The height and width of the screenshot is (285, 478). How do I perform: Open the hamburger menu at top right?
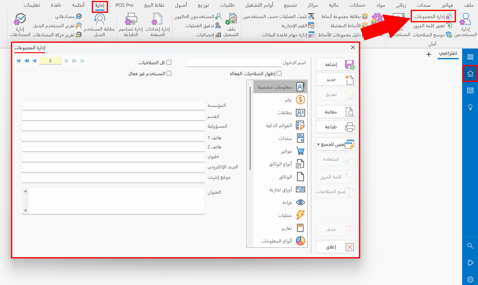click(x=470, y=57)
